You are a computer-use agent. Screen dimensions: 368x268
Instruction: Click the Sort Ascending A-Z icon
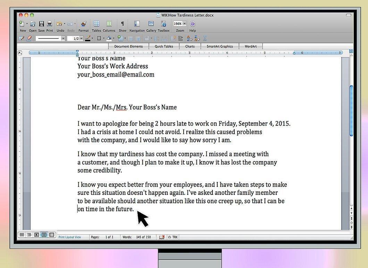click(190, 38)
